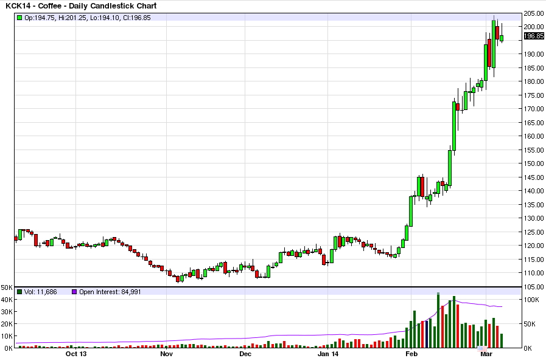Image resolution: width=546 pixels, height=358 pixels.
Task: Click the 150.00 price axis label
Action: tap(534, 164)
